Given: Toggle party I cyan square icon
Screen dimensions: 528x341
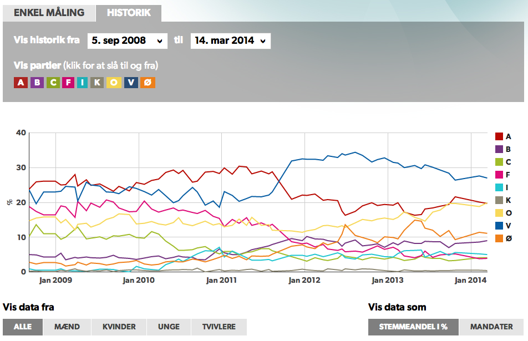Looking at the screenshot, I should (x=82, y=83).
